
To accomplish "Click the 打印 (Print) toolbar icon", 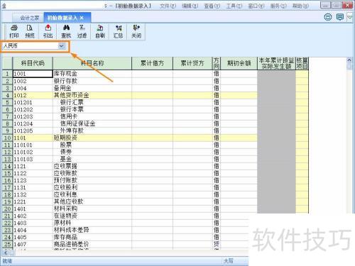I will (14, 31).
